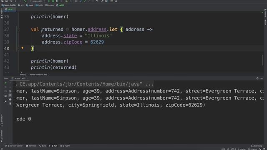Open the Gradle tool window on right edge
The width and height of the screenshot is (267, 150).
coord(265,13)
